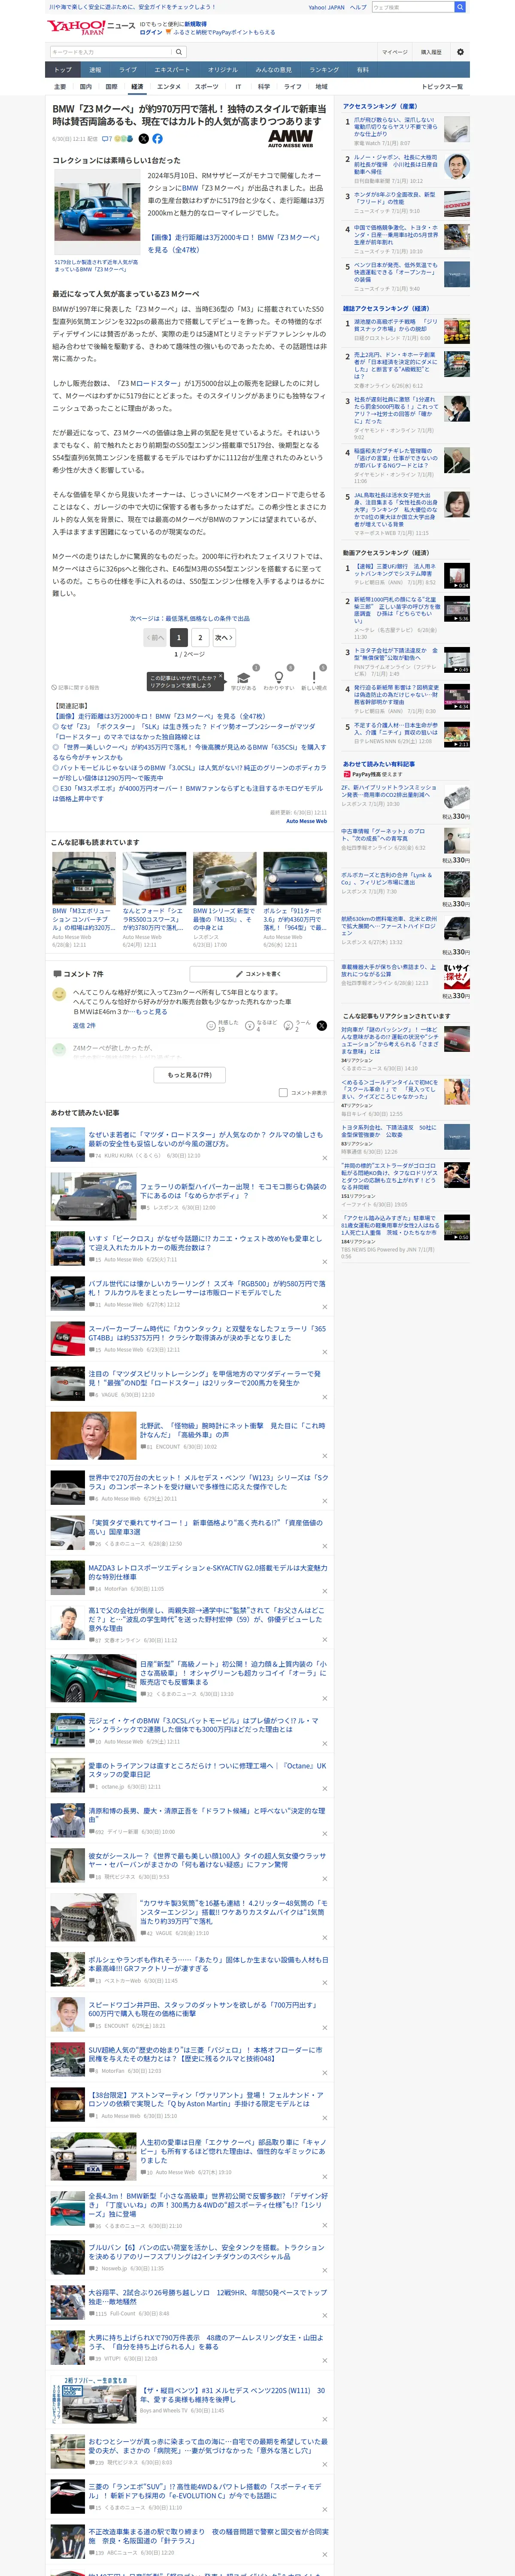This screenshot has width=515, height=2576.
Task: Click the web search magnifier button at top right
Action: [x=459, y=7]
